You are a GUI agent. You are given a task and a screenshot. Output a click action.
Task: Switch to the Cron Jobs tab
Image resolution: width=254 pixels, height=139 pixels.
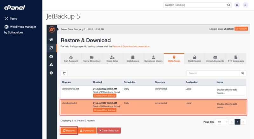(112, 59)
